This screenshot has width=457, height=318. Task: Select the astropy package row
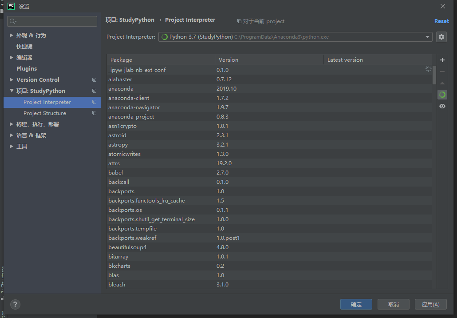click(x=270, y=145)
